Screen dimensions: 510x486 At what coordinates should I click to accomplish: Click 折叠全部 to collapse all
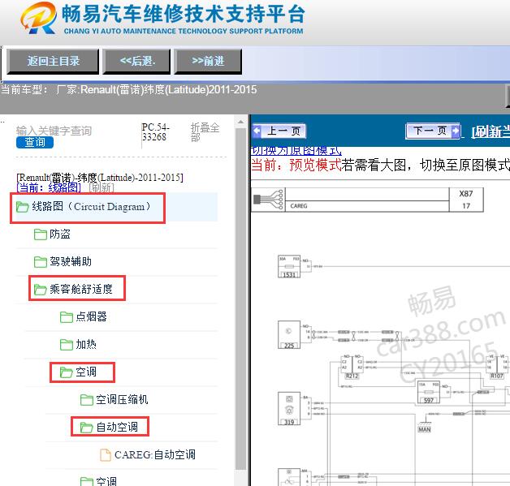click(205, 132)
